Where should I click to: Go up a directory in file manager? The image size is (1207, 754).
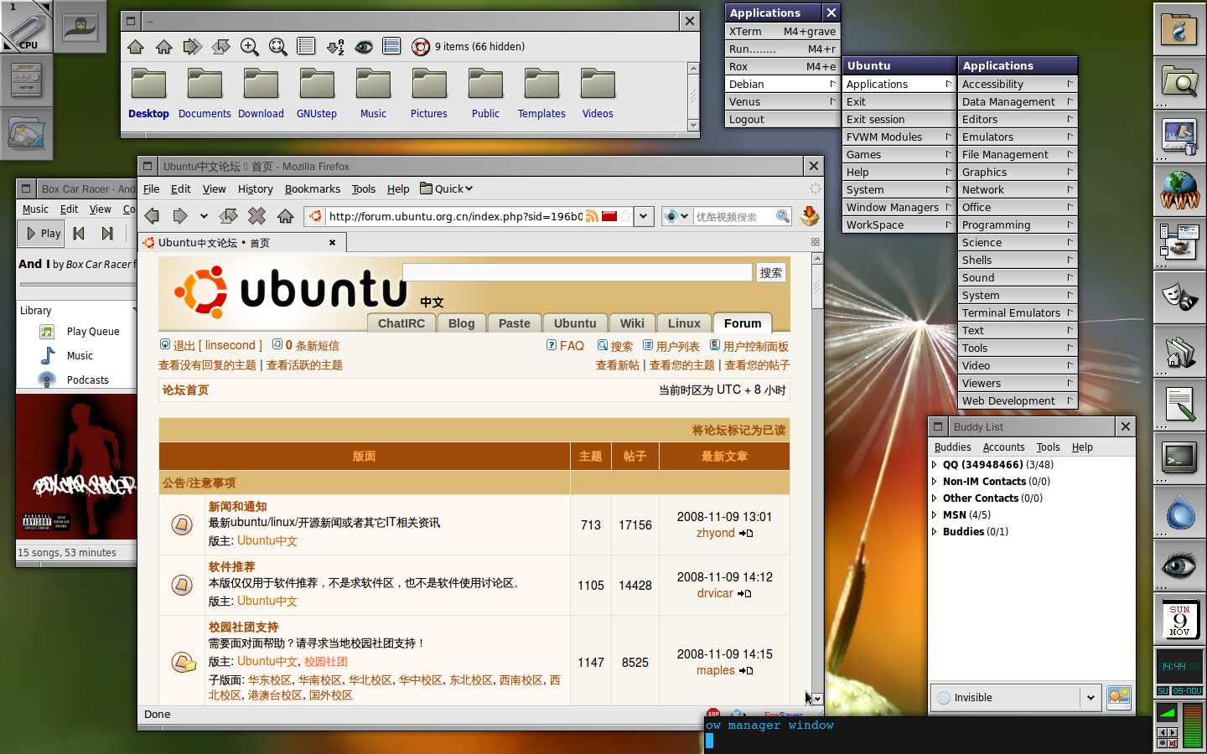coord(136,47)
